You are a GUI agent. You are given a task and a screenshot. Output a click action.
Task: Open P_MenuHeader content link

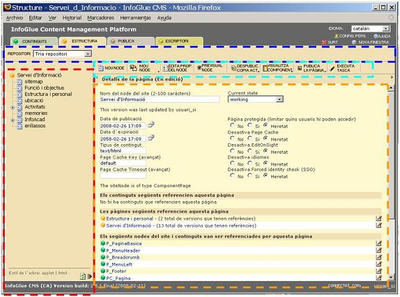click(123, 250)
